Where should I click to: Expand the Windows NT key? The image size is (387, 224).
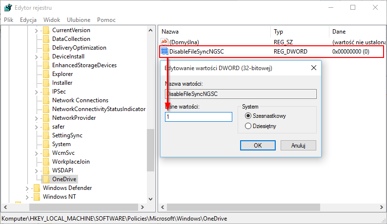tap(27, 197)
